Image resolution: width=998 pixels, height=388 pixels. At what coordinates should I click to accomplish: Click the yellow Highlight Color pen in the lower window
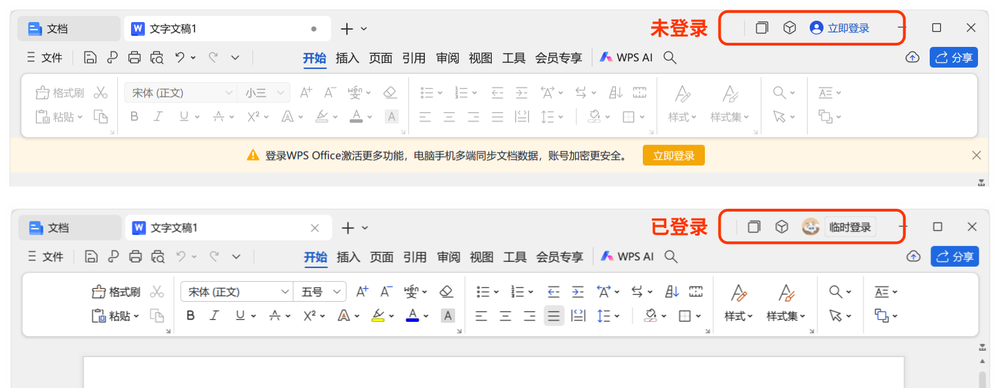[x=378, y=316]
